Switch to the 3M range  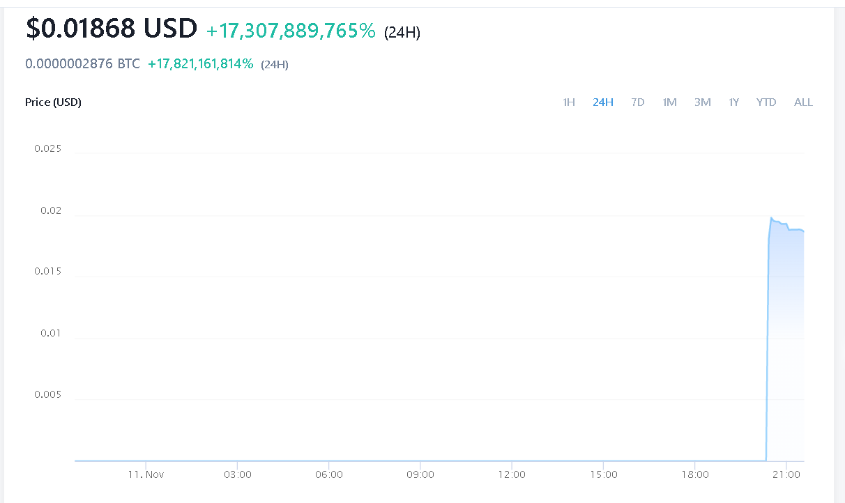pyautogui.click(x=702, y=102)
